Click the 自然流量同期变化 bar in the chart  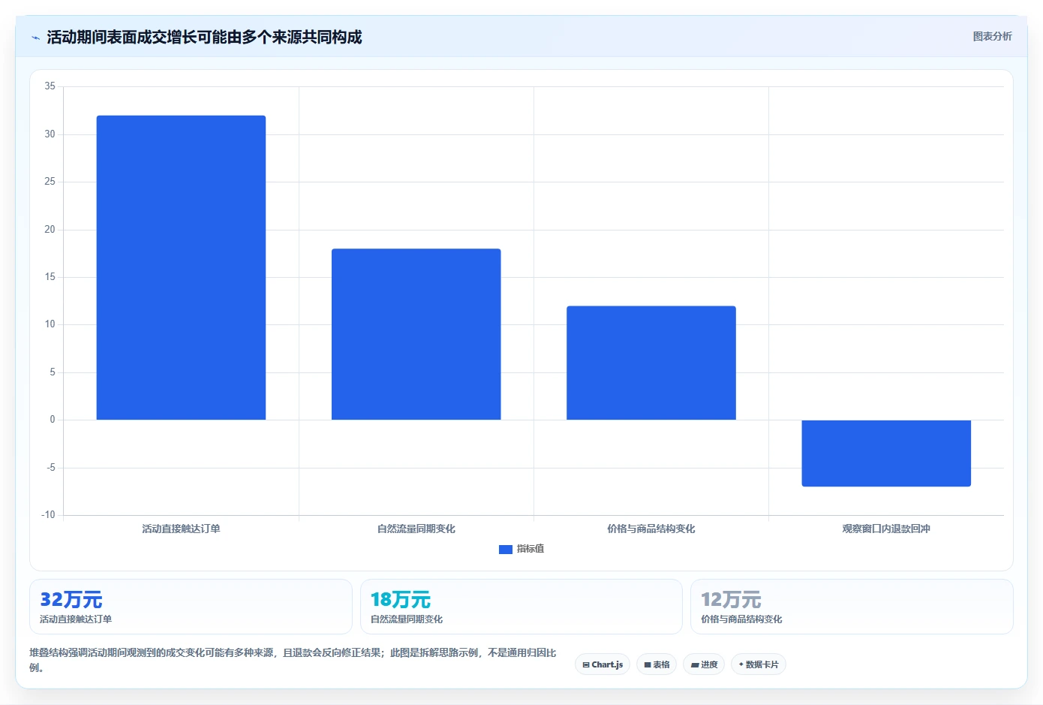pyautogui.click(x=416, y=334)
